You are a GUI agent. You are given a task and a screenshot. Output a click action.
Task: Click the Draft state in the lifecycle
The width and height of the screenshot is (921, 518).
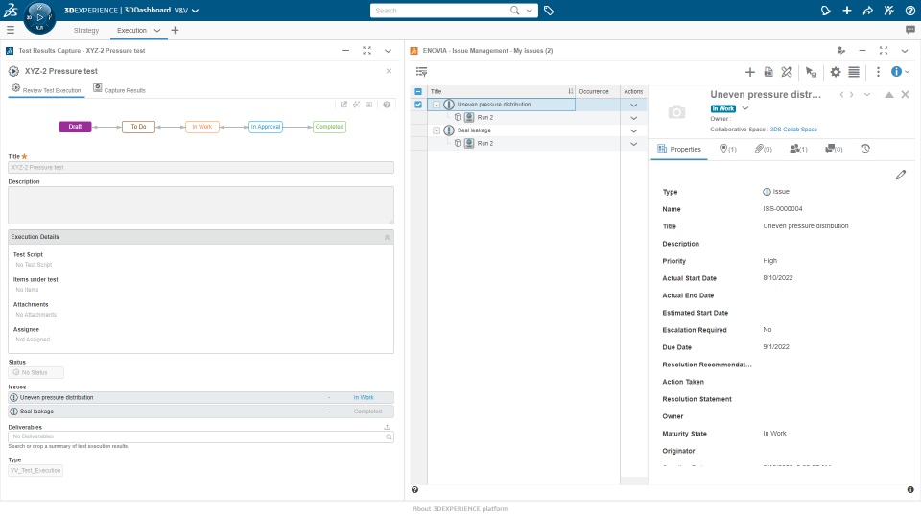(75, 127)
